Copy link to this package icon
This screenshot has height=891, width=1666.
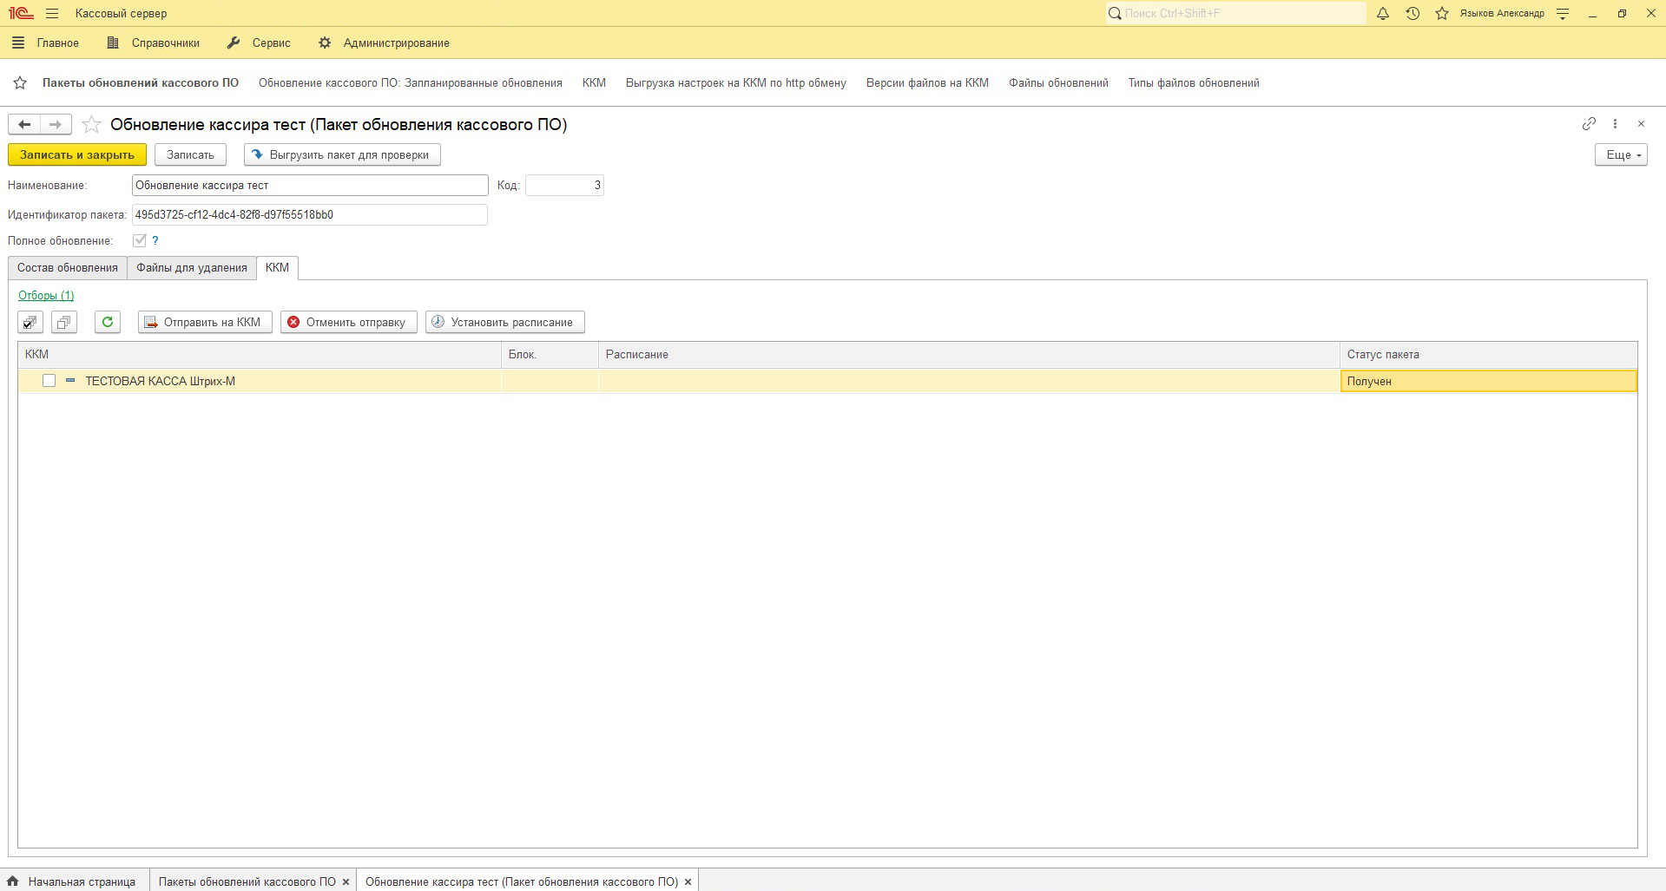point(1589,124)
